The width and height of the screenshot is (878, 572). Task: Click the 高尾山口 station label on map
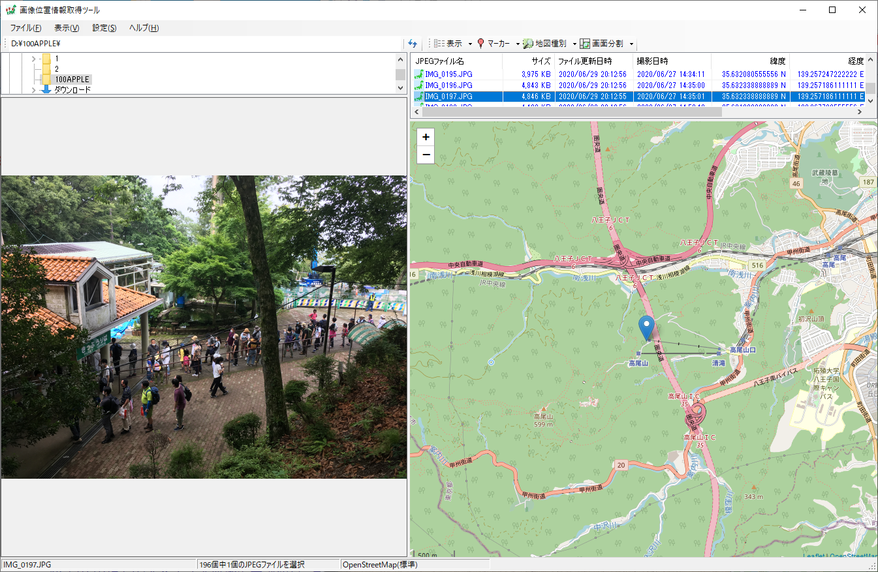pyautogui.click(x=742, y=350)
